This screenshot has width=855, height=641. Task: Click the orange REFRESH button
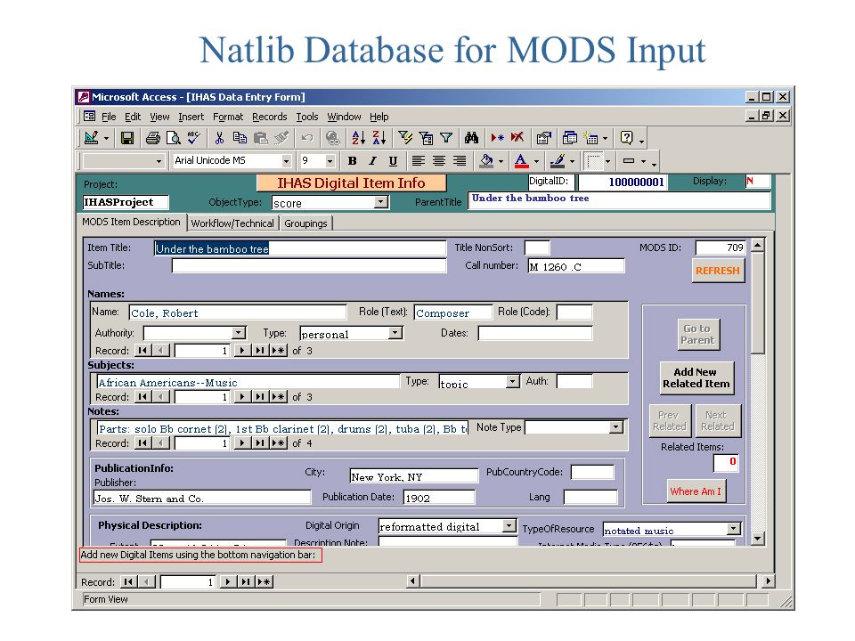(718, 271)
